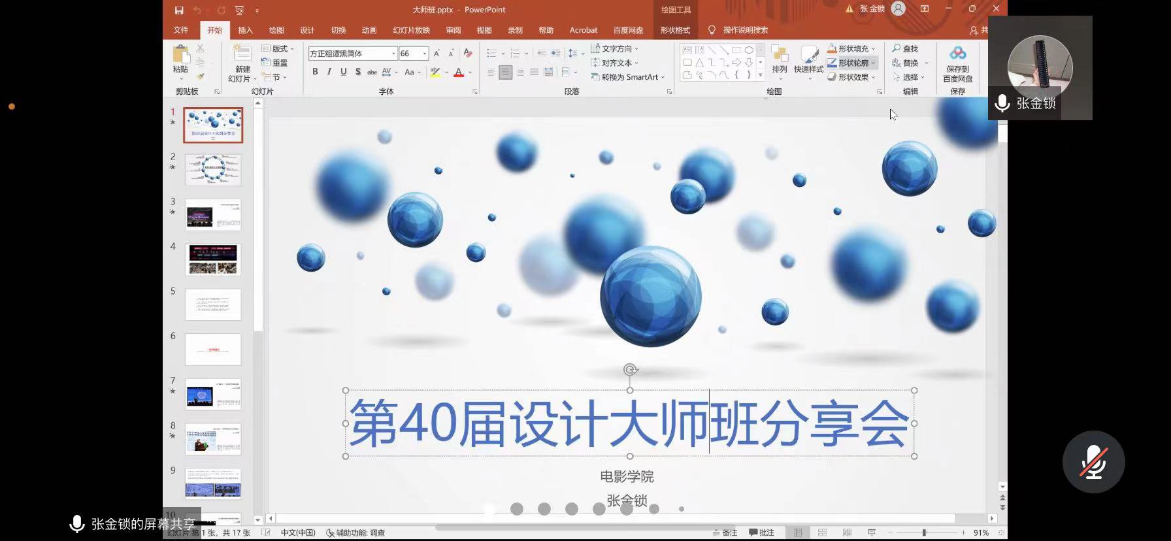This screenshot has height=541, width=1171.
Task: Click the highlighter text highlight color icon
Action: click(x=435, y=73)
